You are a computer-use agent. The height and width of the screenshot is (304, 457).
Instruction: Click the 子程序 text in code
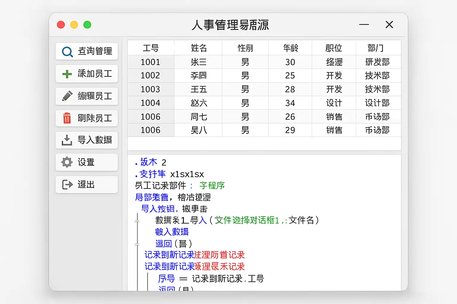click(212, 186)
